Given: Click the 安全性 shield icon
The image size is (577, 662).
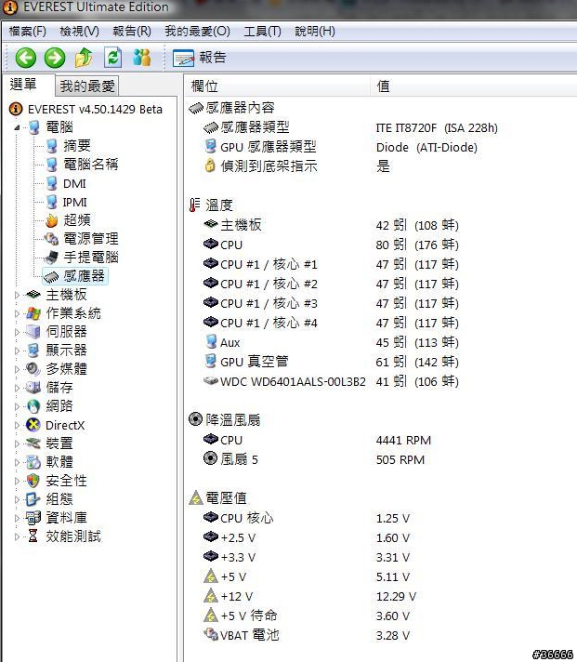Looking at the screenshot, I should tap(33, 481).
